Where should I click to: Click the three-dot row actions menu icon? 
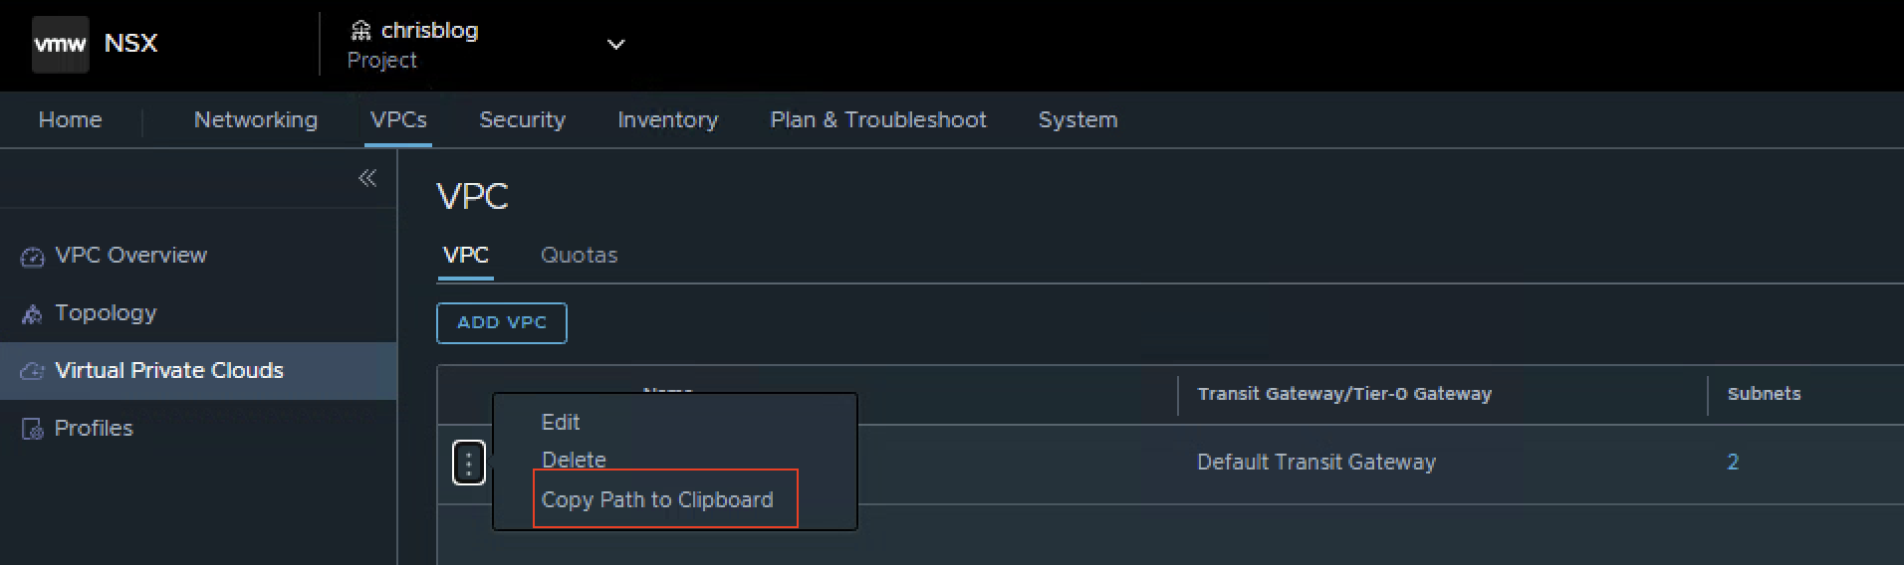pos(469,463)
